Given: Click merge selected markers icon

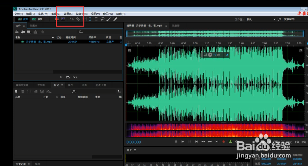Looking at the screenshot, I should coord(29,91).
